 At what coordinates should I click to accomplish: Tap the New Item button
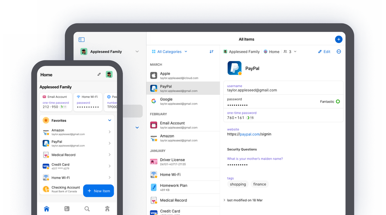98,191
